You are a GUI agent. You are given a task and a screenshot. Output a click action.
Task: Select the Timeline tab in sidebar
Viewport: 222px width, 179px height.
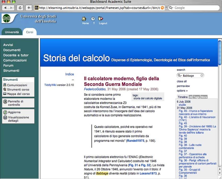[183, 97]
